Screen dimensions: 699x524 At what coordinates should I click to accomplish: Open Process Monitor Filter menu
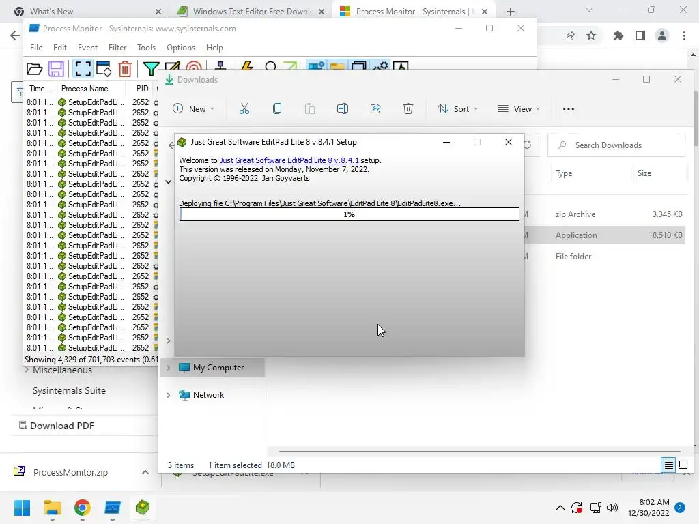pyautogui.click(x=117, y=48)
